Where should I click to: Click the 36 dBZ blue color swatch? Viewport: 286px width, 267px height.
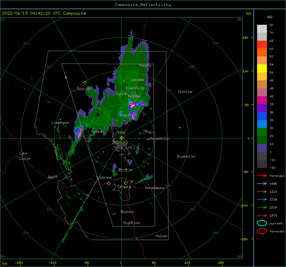(262, 116)
